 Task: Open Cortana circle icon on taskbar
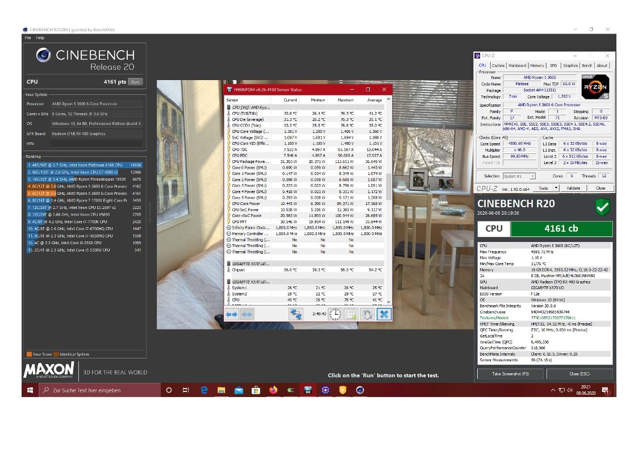(169, 390)
